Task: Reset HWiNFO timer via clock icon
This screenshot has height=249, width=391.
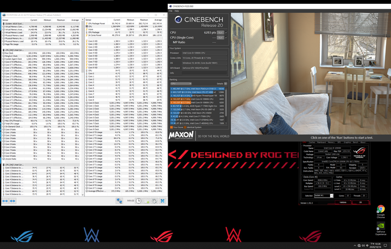Action: pos(138,201)
